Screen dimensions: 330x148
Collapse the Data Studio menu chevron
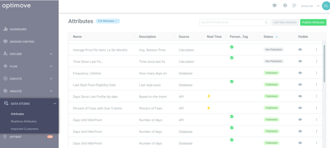55,104
